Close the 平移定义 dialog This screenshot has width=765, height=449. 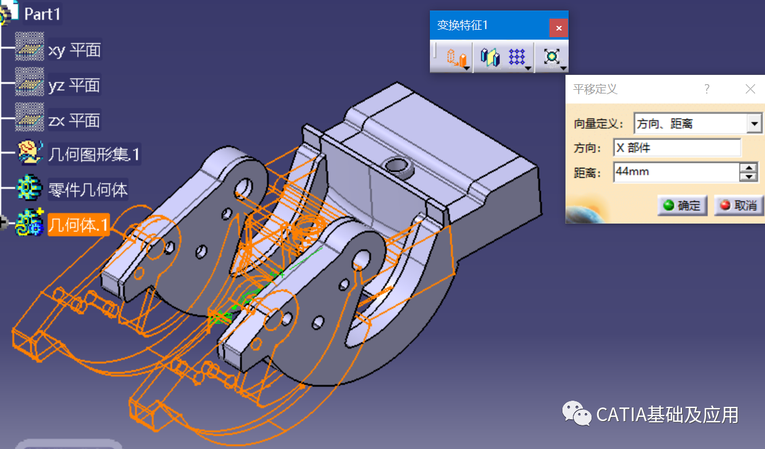tap(750, 89)
